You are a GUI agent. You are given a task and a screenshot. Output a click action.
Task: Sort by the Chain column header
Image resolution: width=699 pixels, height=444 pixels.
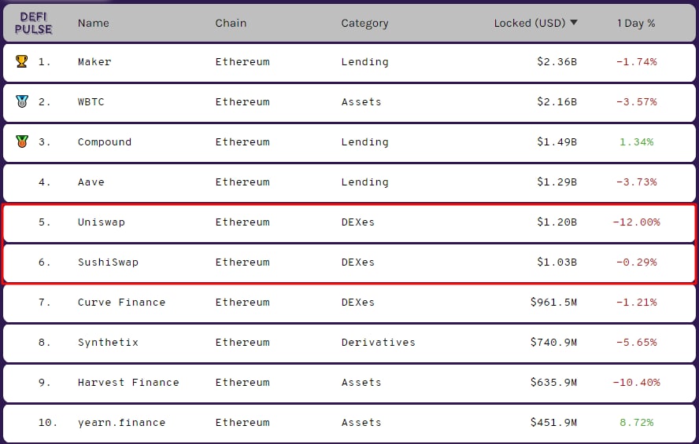point(231,23)
